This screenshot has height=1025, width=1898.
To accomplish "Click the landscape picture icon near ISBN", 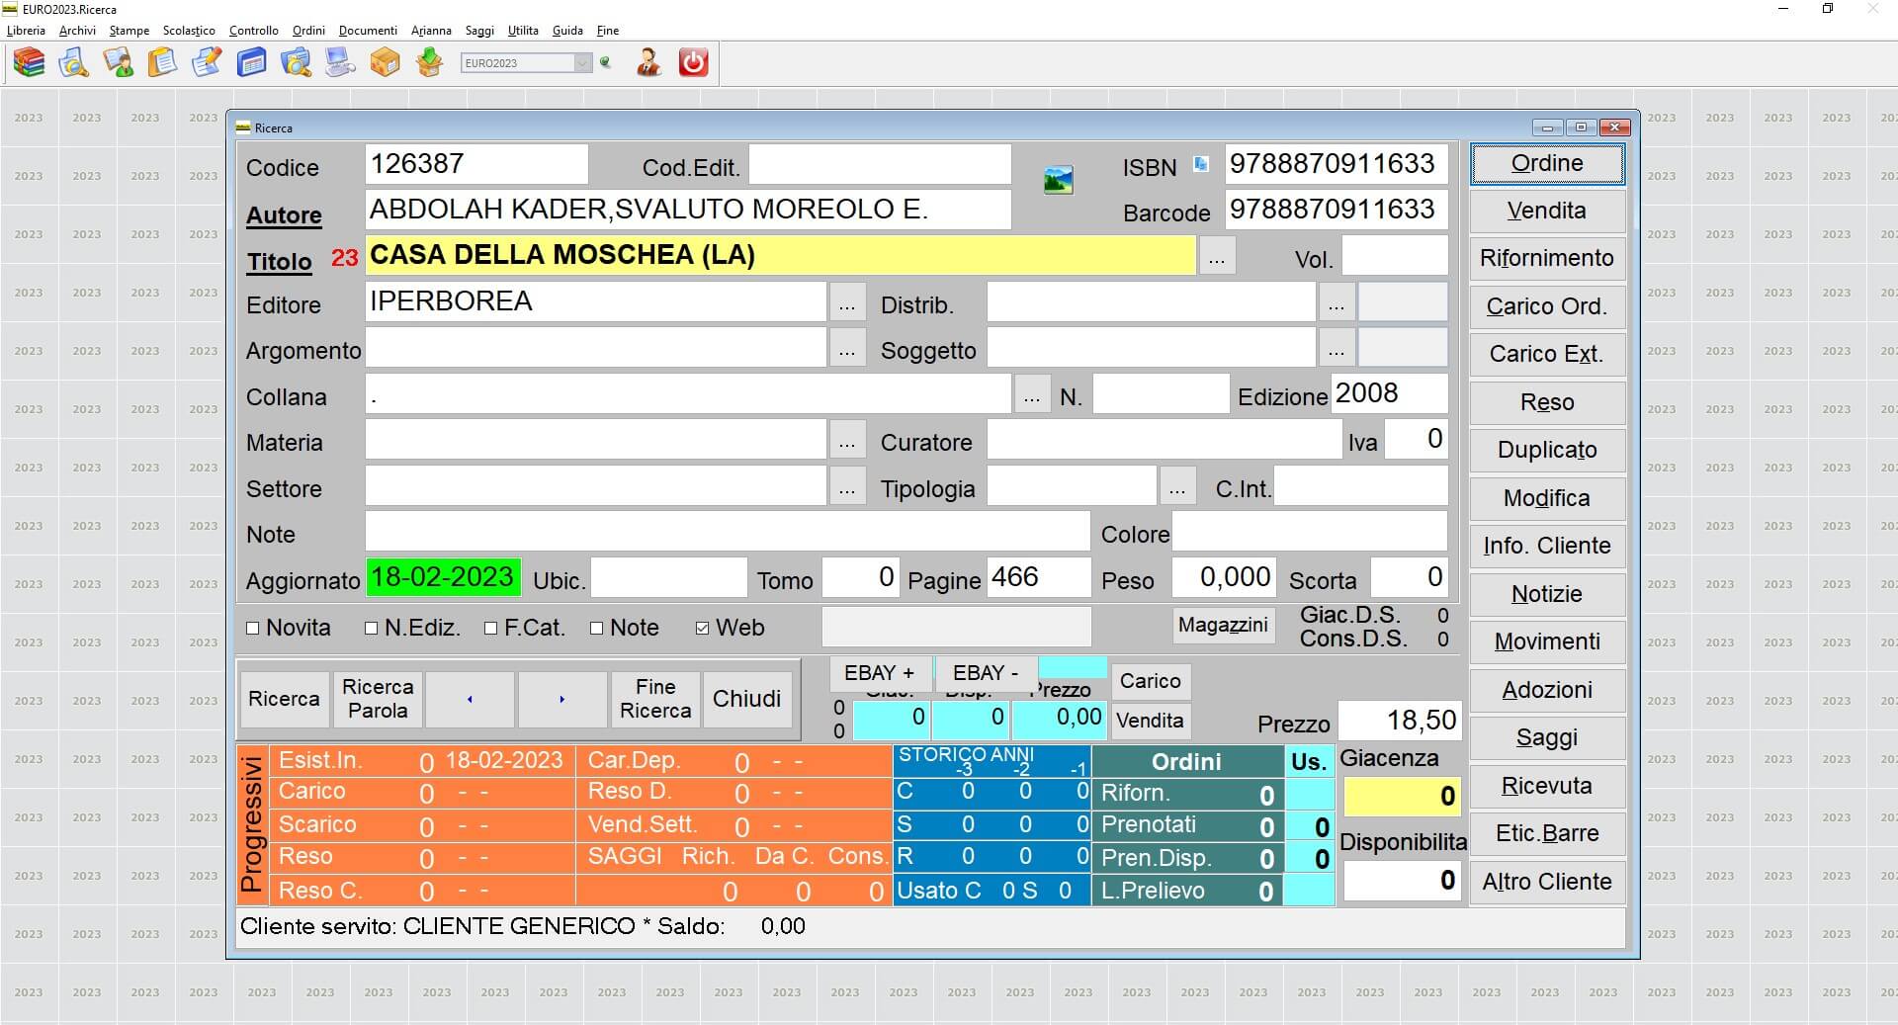I will (1058, 181).
